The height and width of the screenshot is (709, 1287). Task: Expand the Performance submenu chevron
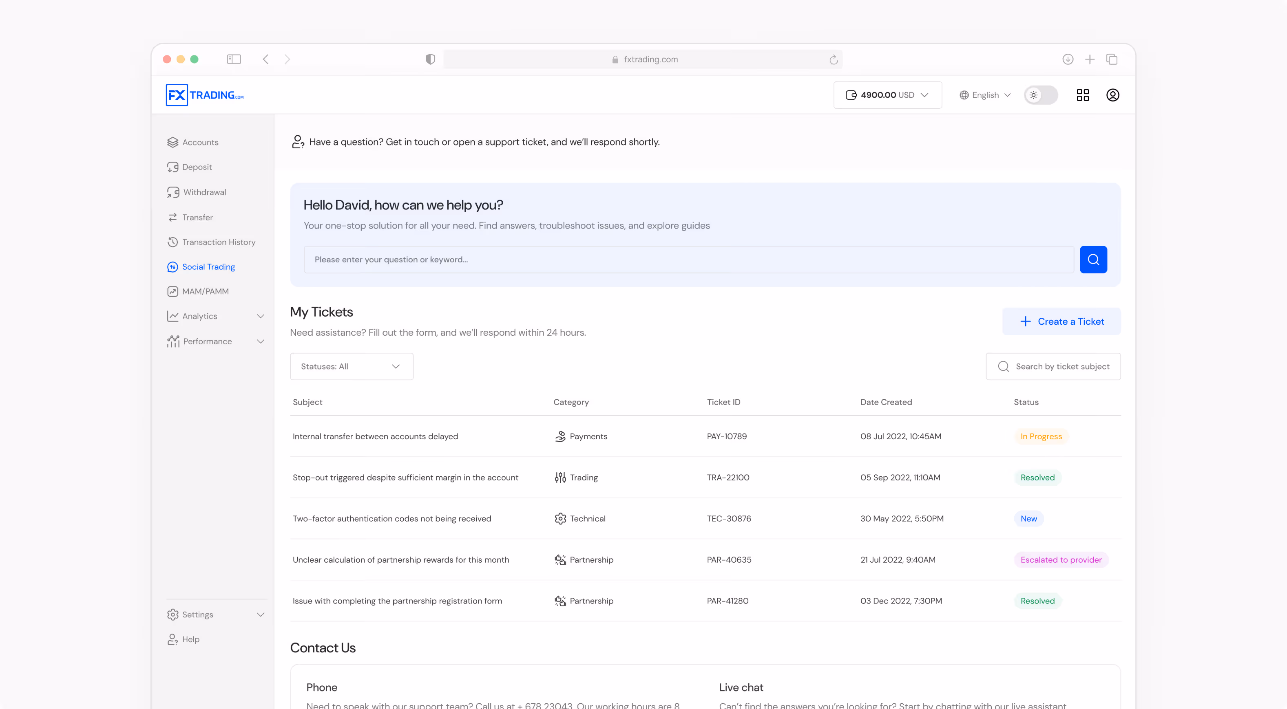pos(260,341)
